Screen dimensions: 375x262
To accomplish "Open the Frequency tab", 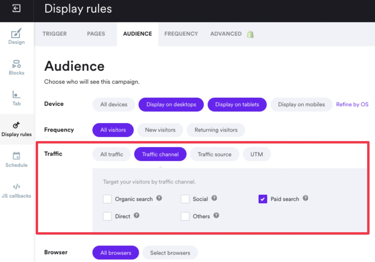I will pos(181,34).
